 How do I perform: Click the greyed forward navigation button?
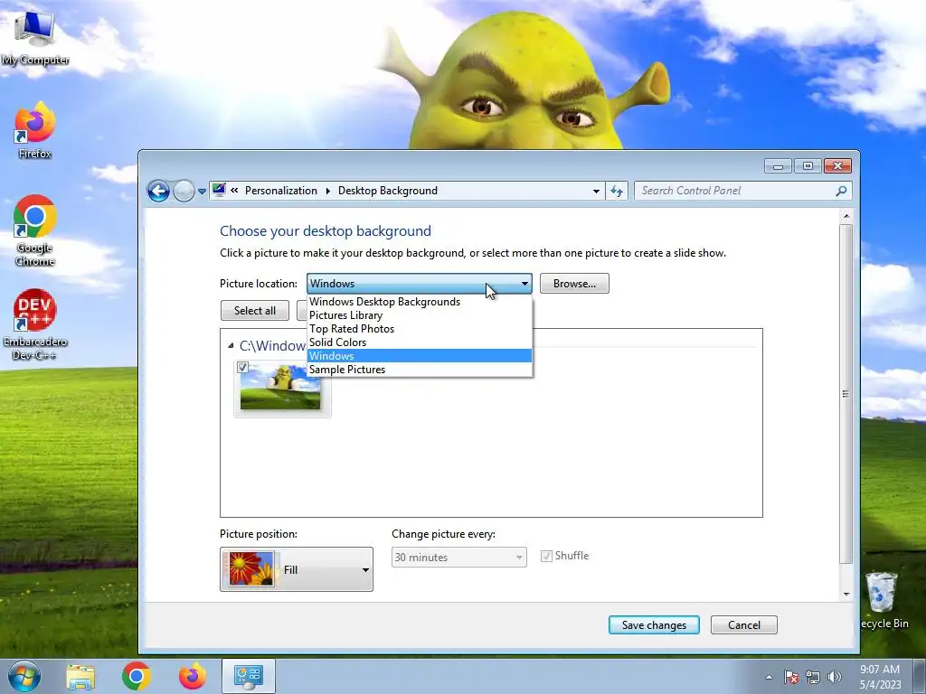point(184,191)
